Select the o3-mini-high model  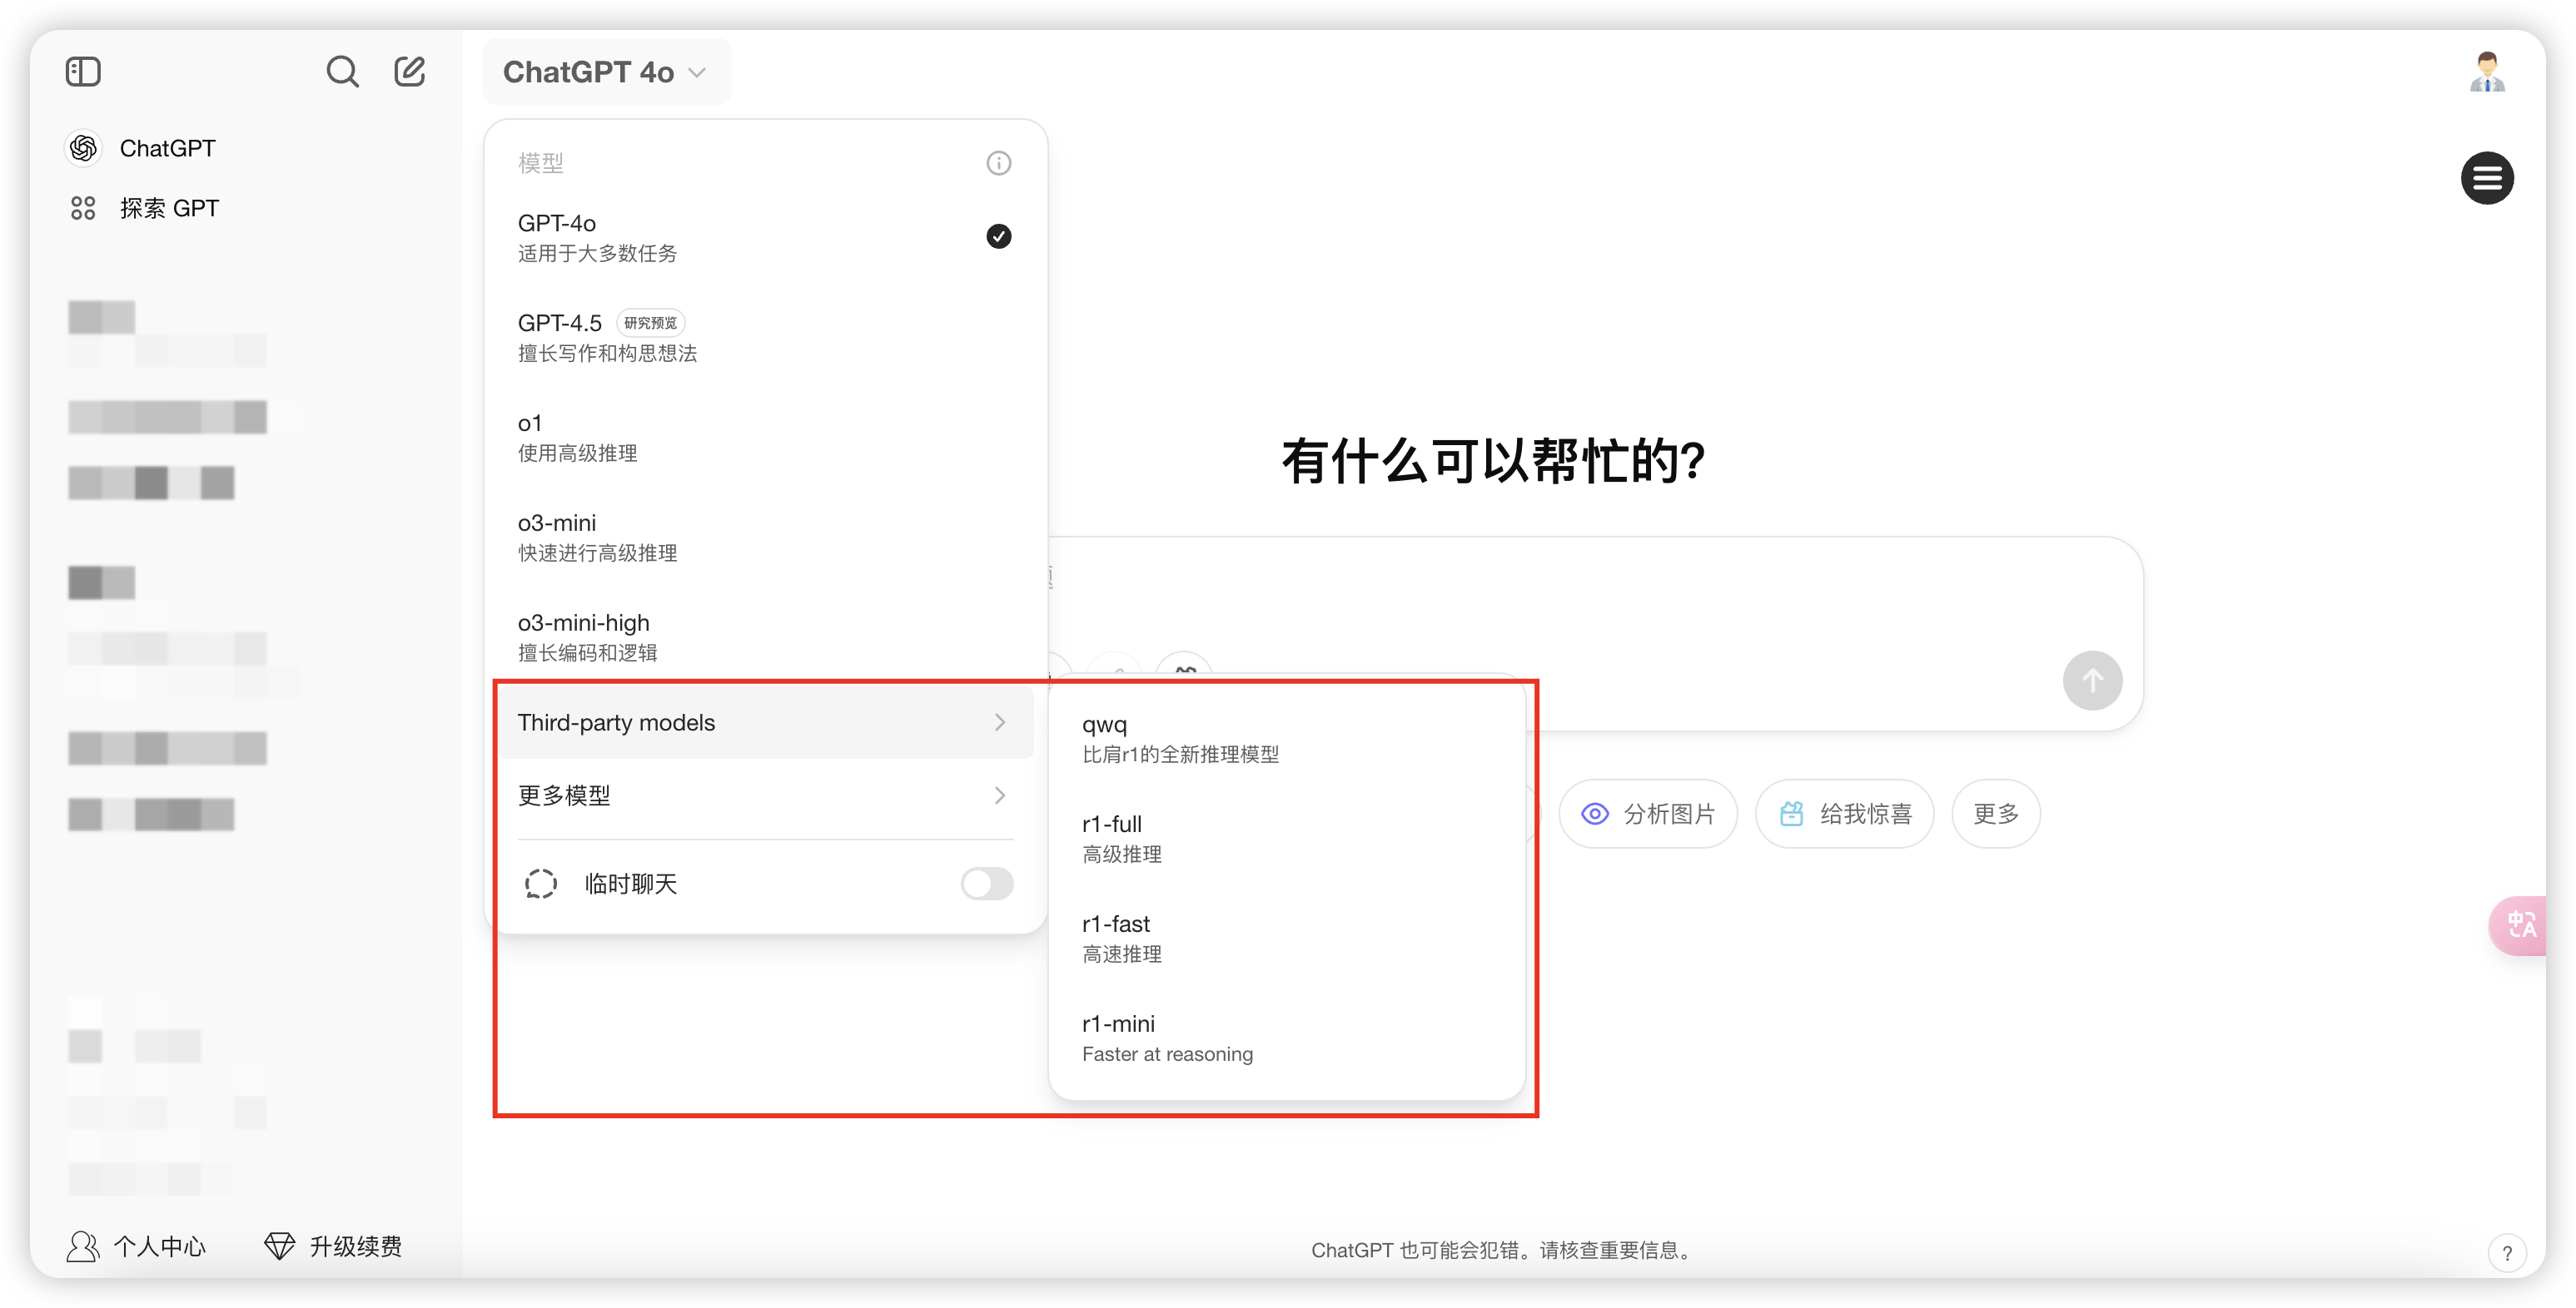point(765,637)
